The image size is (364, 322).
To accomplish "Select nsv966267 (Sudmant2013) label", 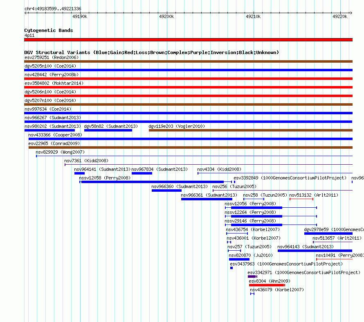I will pos(53,118).
